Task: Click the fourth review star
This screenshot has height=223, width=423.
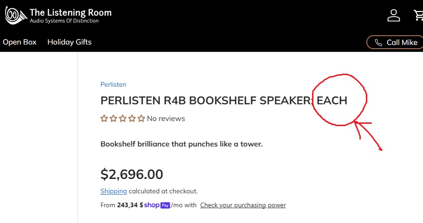Action: coord(132,119)
